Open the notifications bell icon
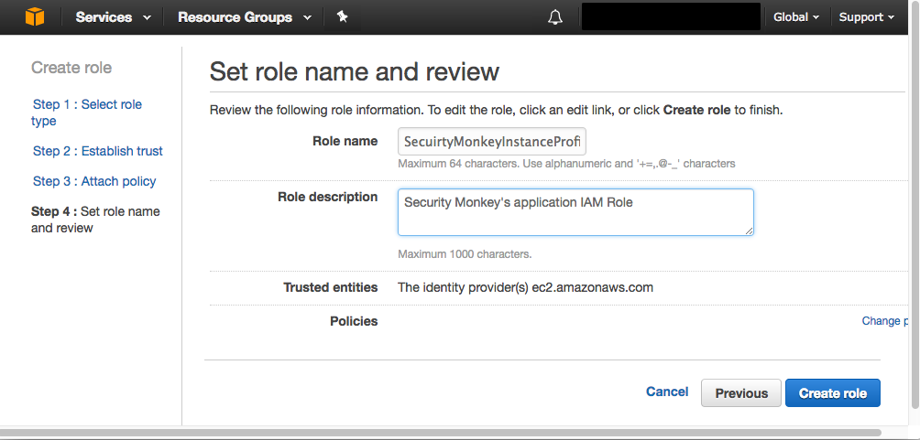The image size is (920, 440). coord(555,17)
